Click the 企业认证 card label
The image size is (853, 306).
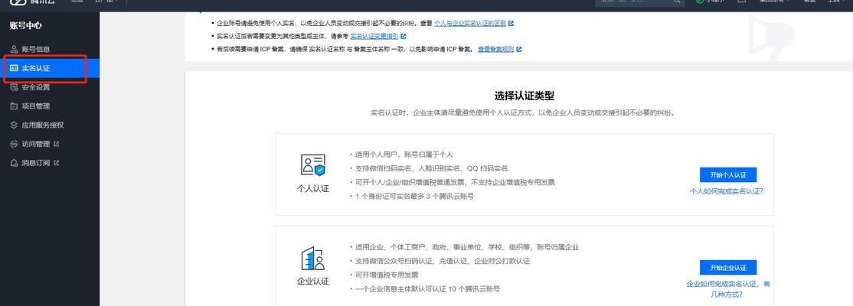(x=313, y=282)
